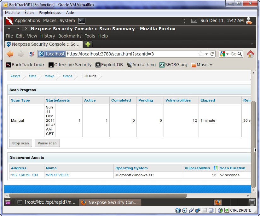This screenshot has height=216, width=260.
Task: Go to the Firefox home page
Action: (x=250, y=54)
